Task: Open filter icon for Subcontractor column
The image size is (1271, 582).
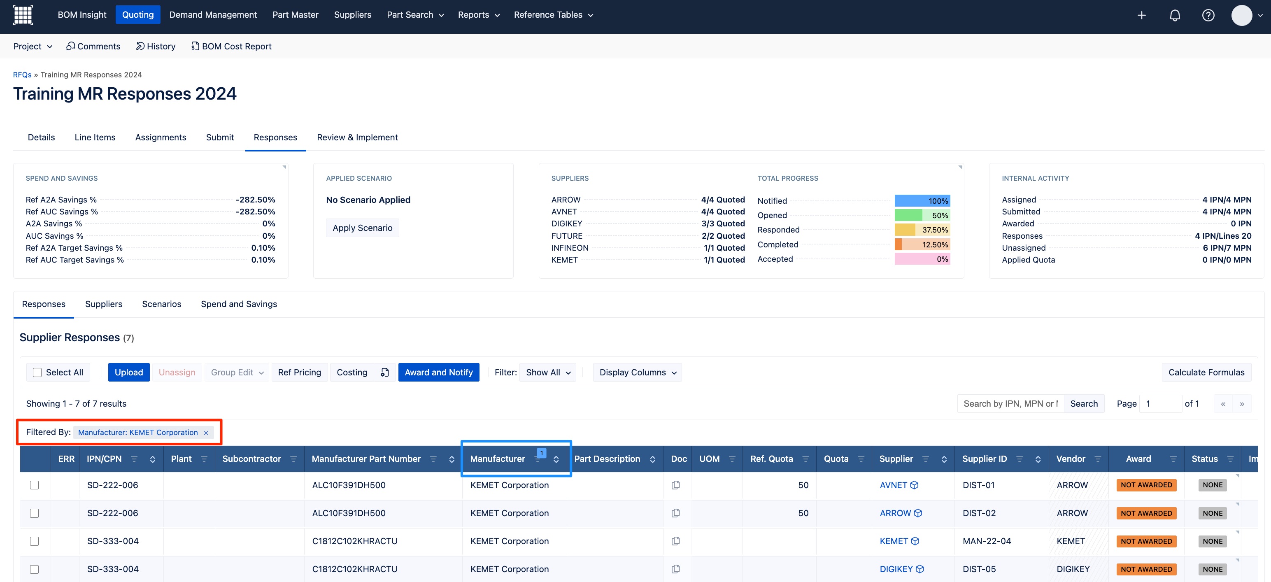Action: click(x=293, y=459)
